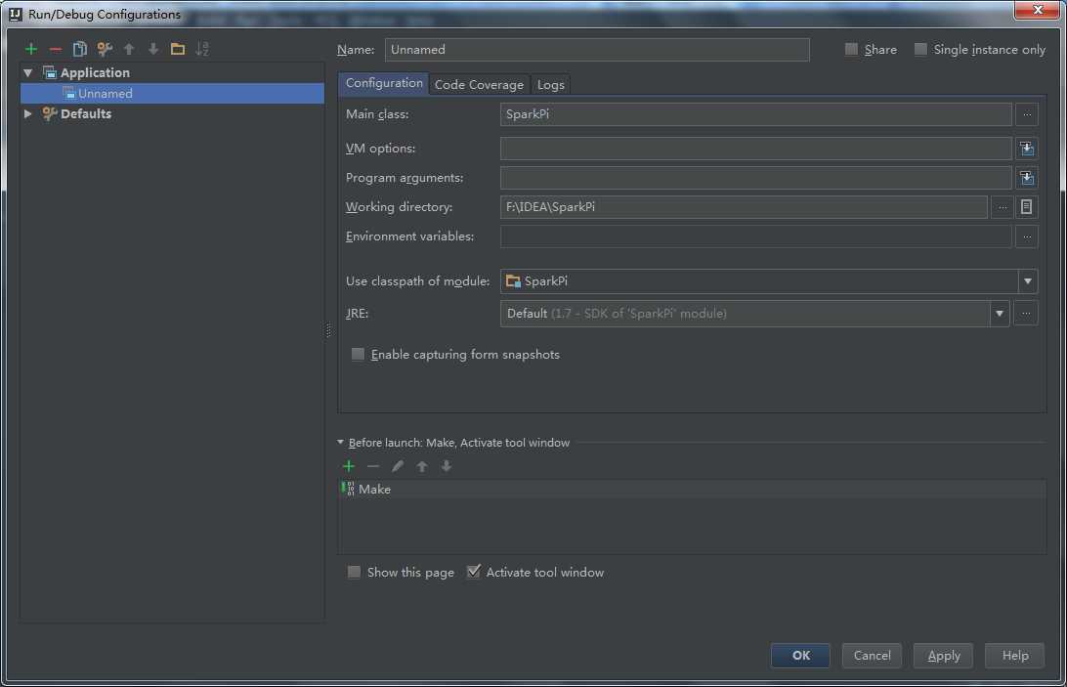Viewport: 1067px width, 687px height.
Task: Enable Single instance only
Action: [920, 49]
